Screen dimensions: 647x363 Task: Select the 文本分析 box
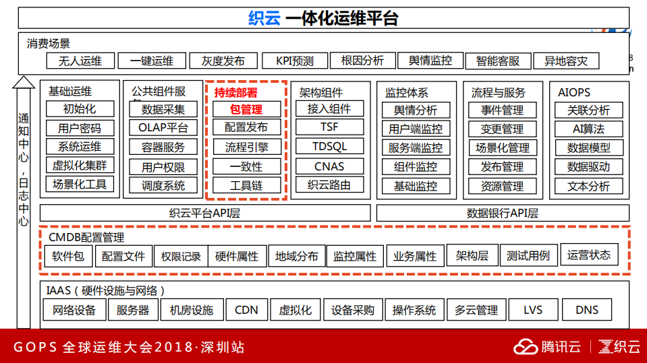(x=588, y=186)
